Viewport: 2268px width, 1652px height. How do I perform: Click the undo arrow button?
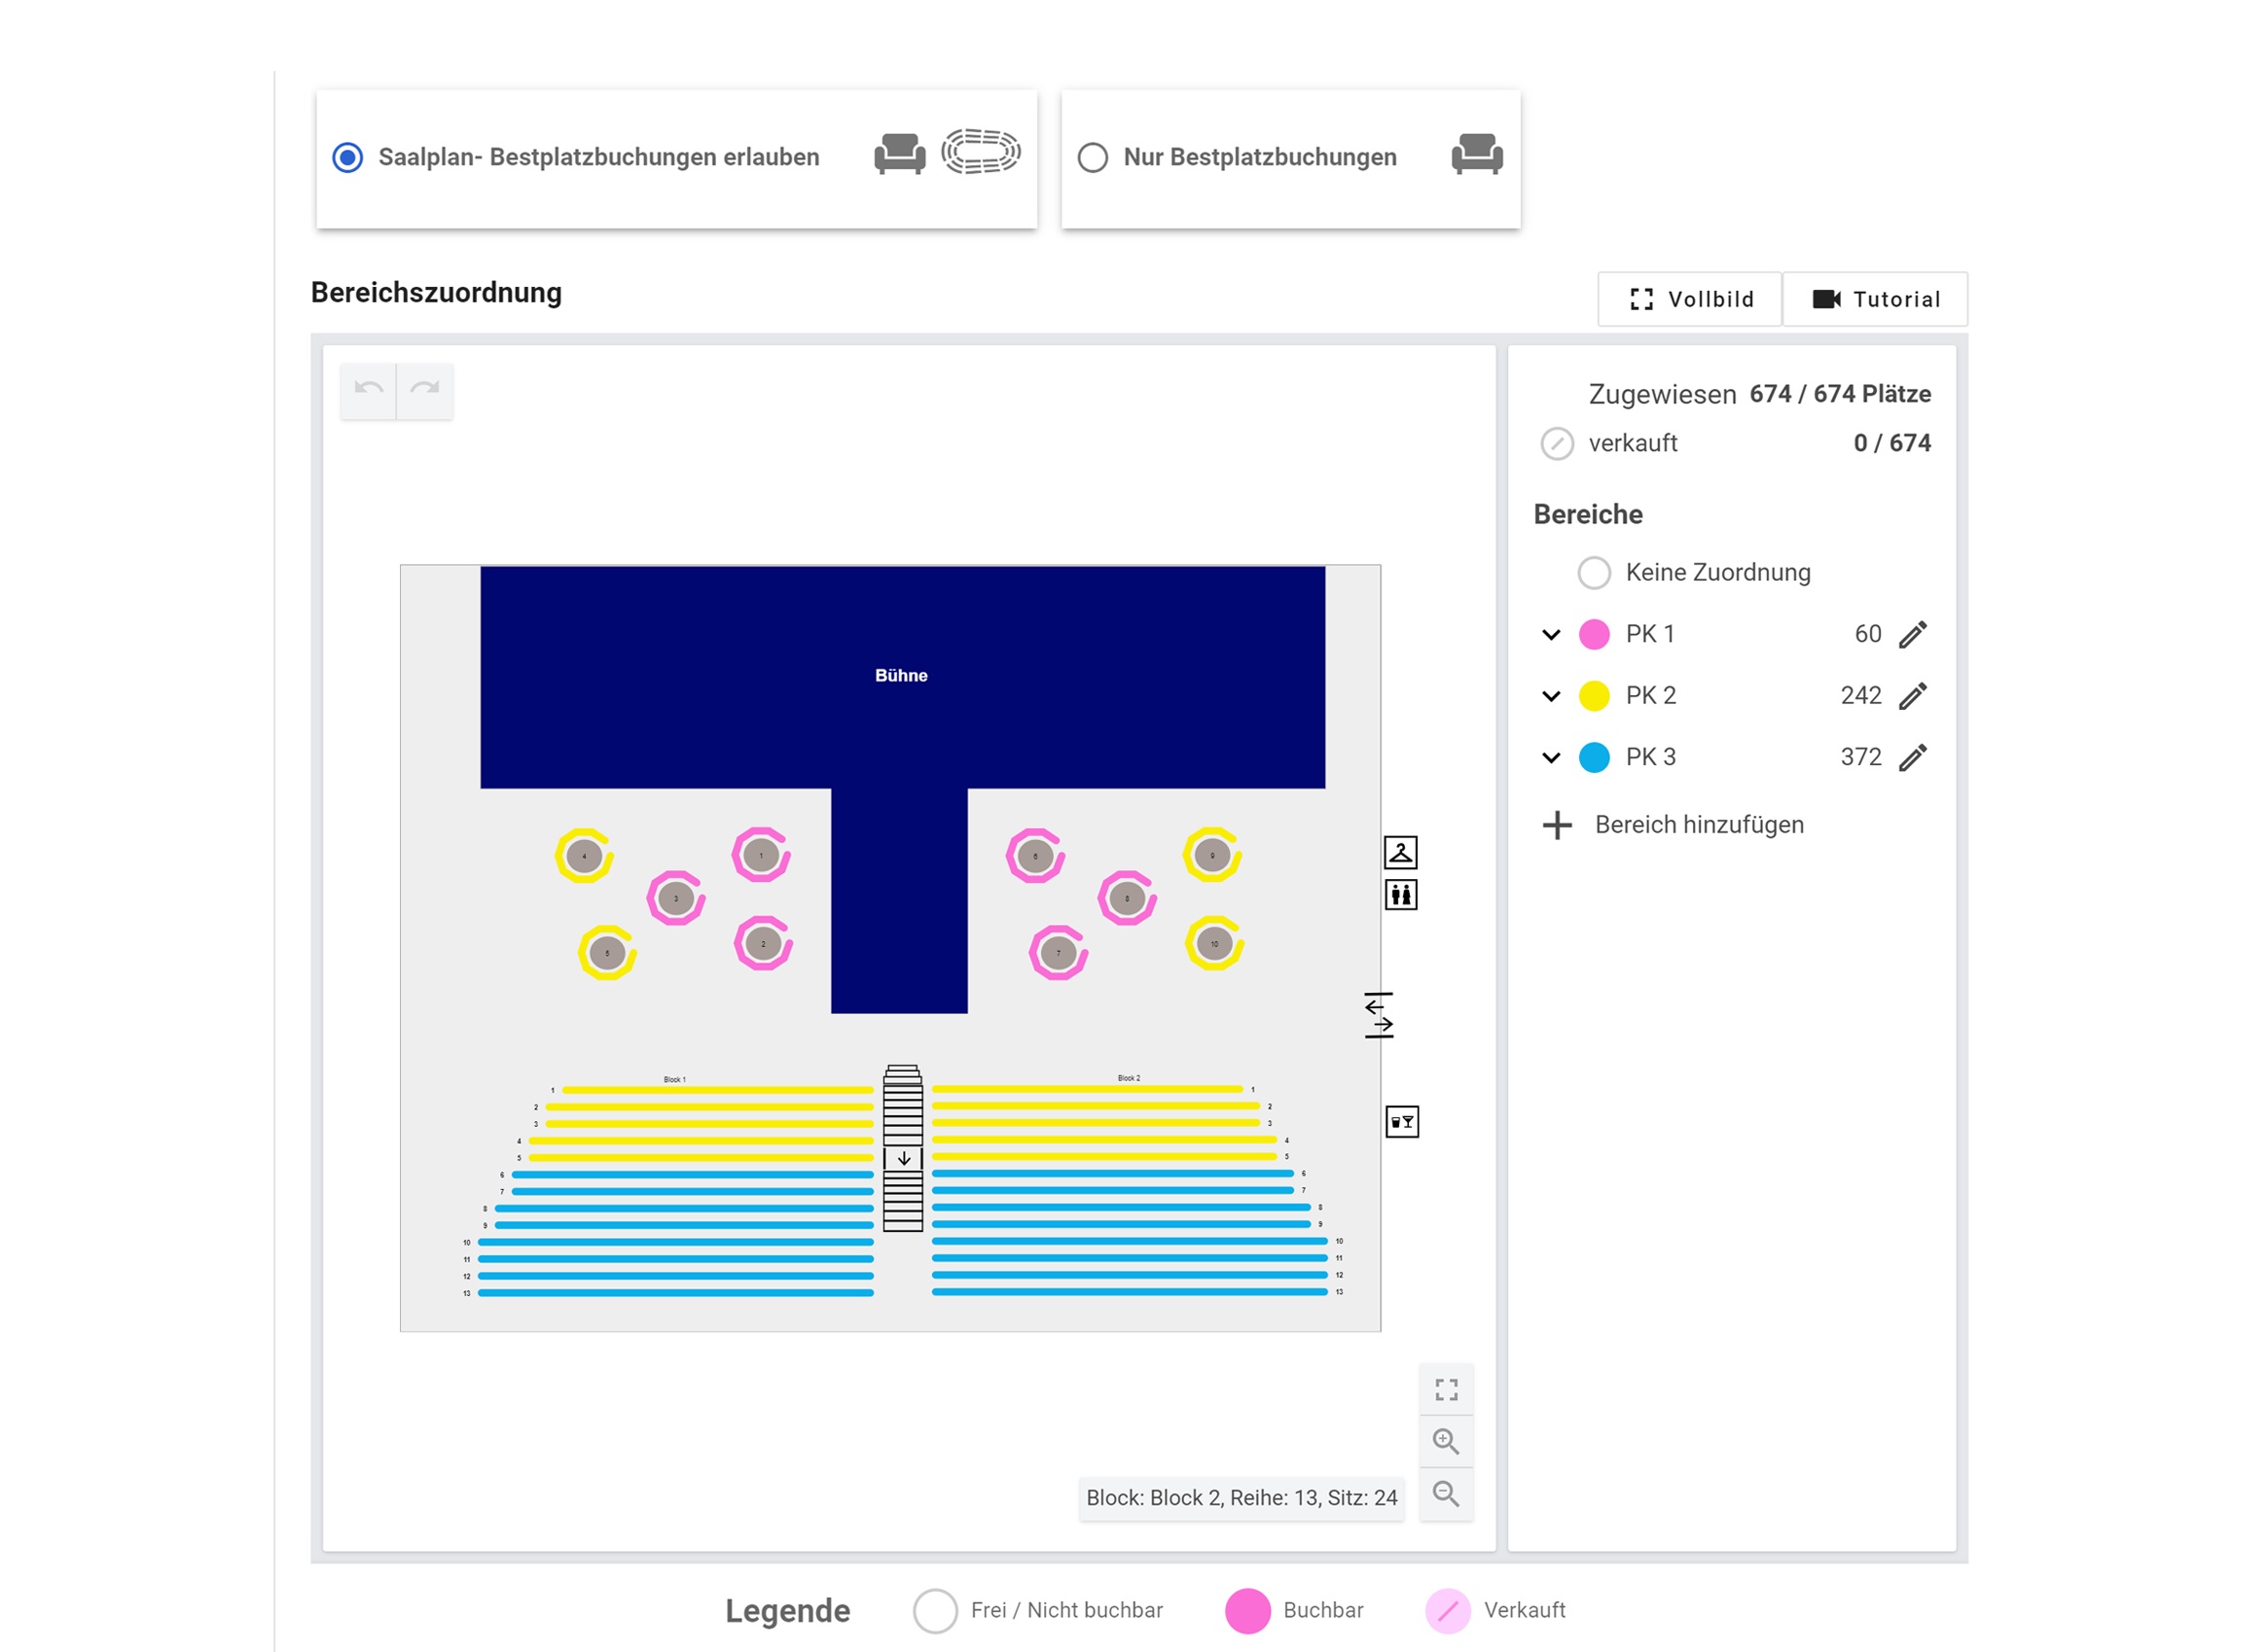point(368,389)
